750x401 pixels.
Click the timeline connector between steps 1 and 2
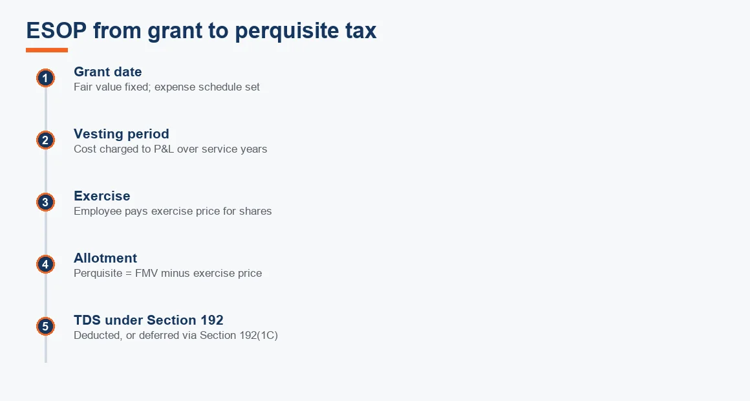tap(46, 109)
